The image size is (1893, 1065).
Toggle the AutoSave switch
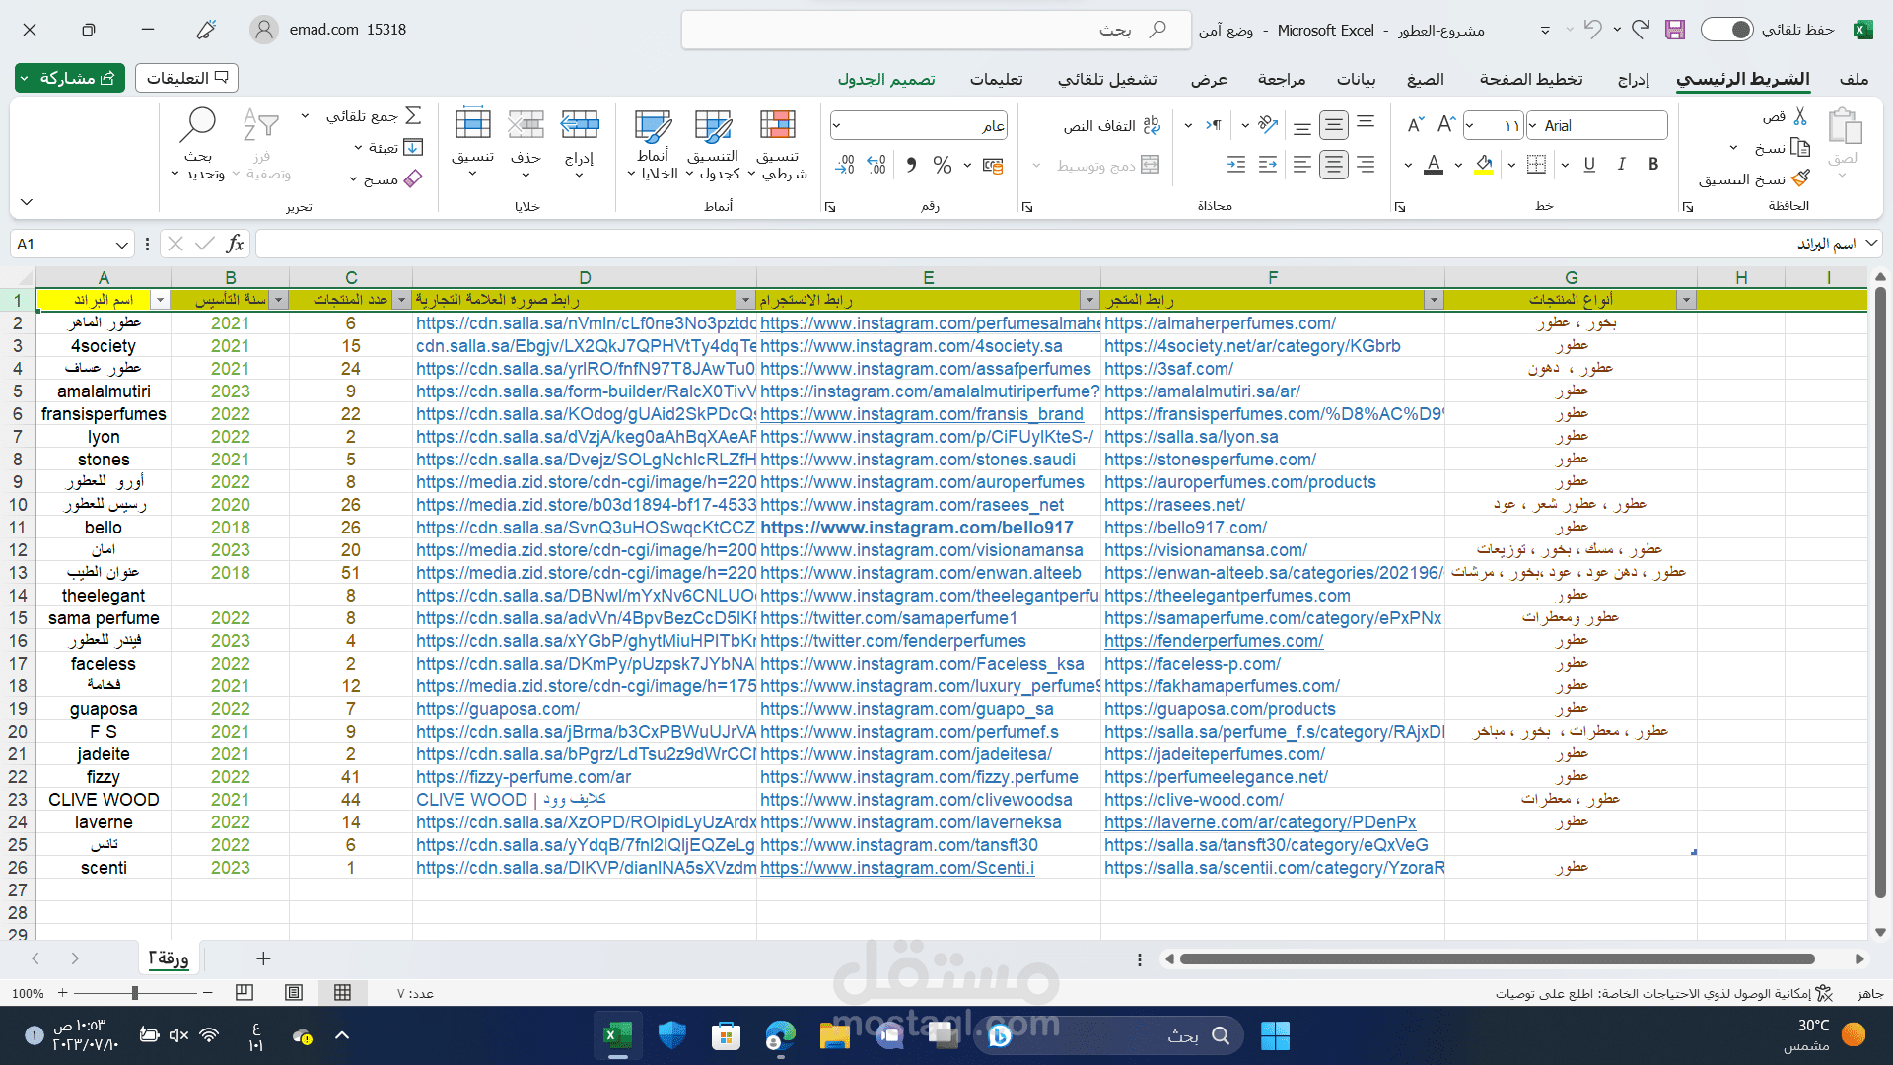[x=1727, y=30]
